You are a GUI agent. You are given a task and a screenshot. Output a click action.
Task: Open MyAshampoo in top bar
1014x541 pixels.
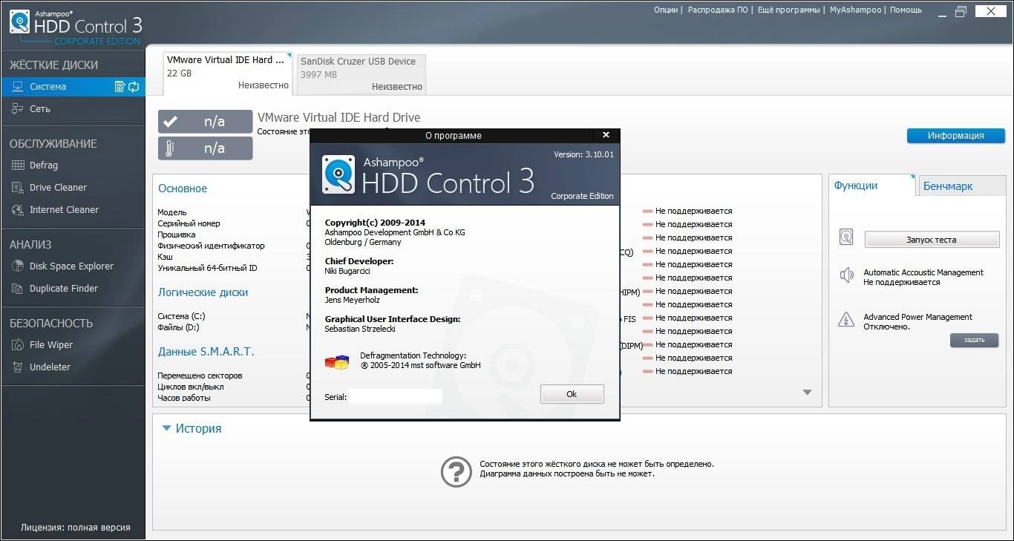pos(855,10)
